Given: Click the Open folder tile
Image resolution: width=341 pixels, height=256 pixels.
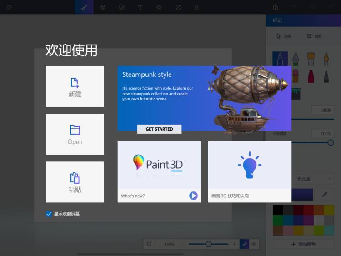Looking at the screenshot, I should (x=75, y=134).
